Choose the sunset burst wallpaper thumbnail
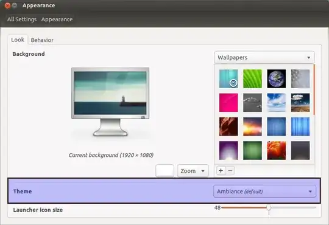 click(252, 126)
